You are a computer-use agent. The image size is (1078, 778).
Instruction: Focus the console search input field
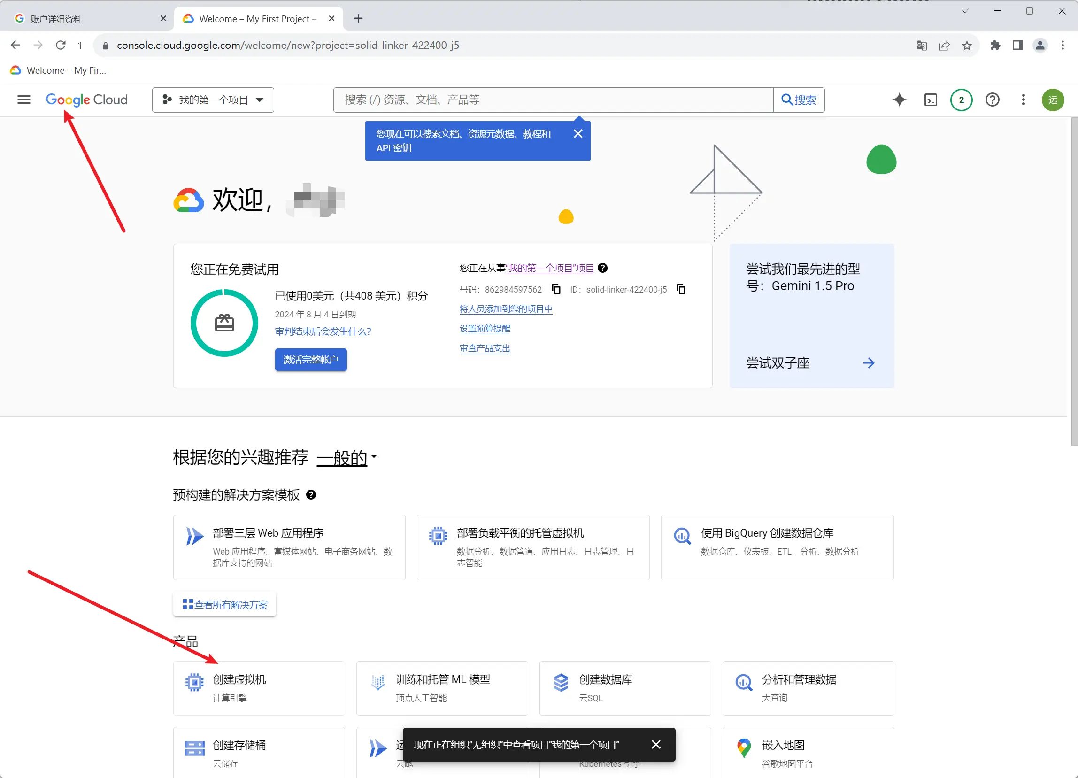click(553, 100)
